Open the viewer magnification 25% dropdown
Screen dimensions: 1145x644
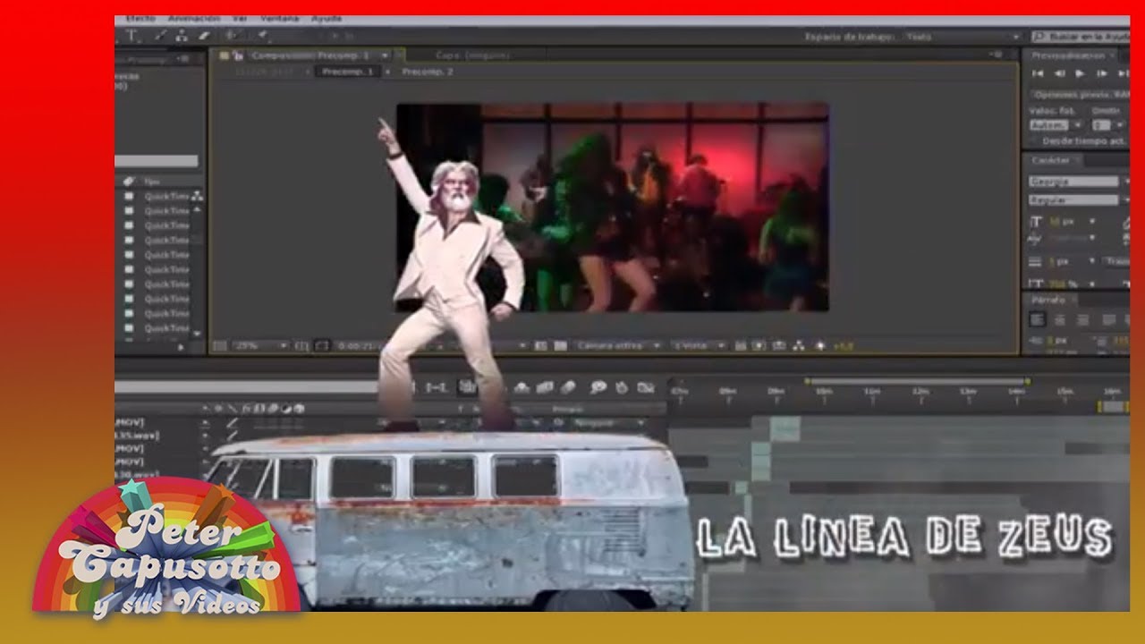point(260,345)
